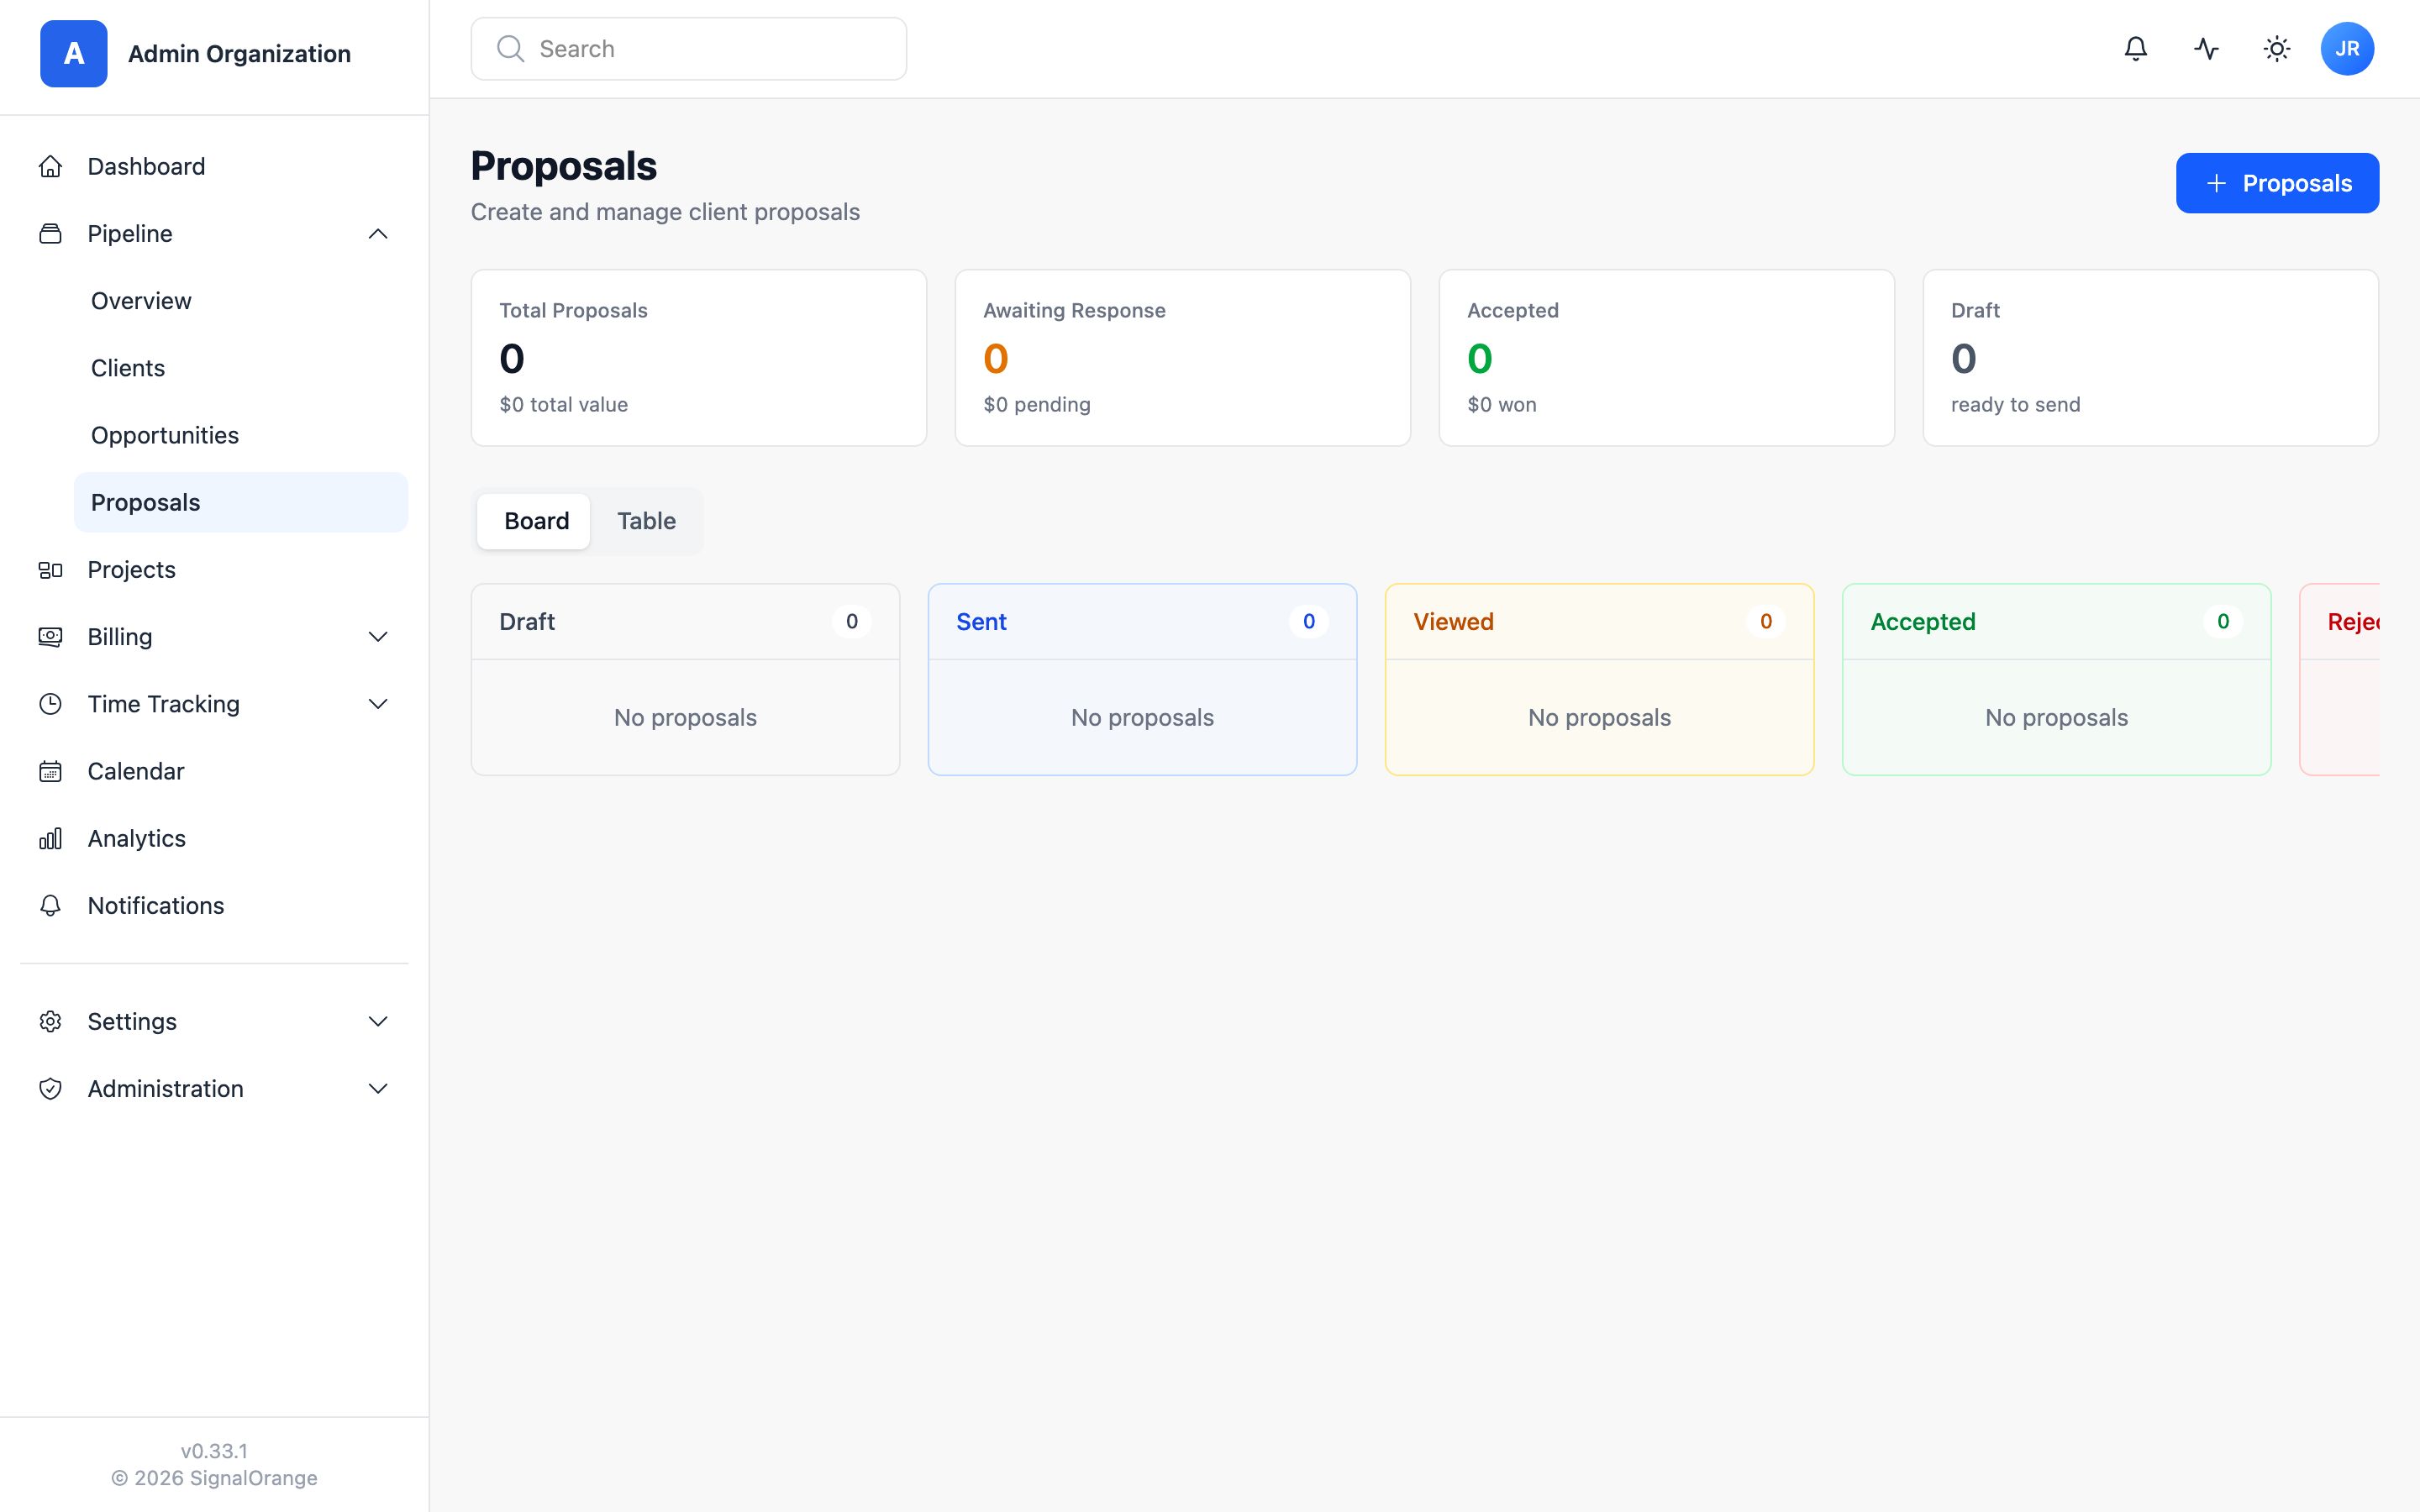This screenshot has width=2420, height=1512.
Task: Expand the Administration submenu chevron
Action: pos(378,1088)
